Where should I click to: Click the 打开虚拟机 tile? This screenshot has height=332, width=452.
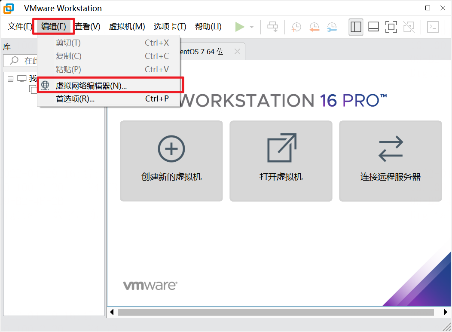click(x=281, y=161)
